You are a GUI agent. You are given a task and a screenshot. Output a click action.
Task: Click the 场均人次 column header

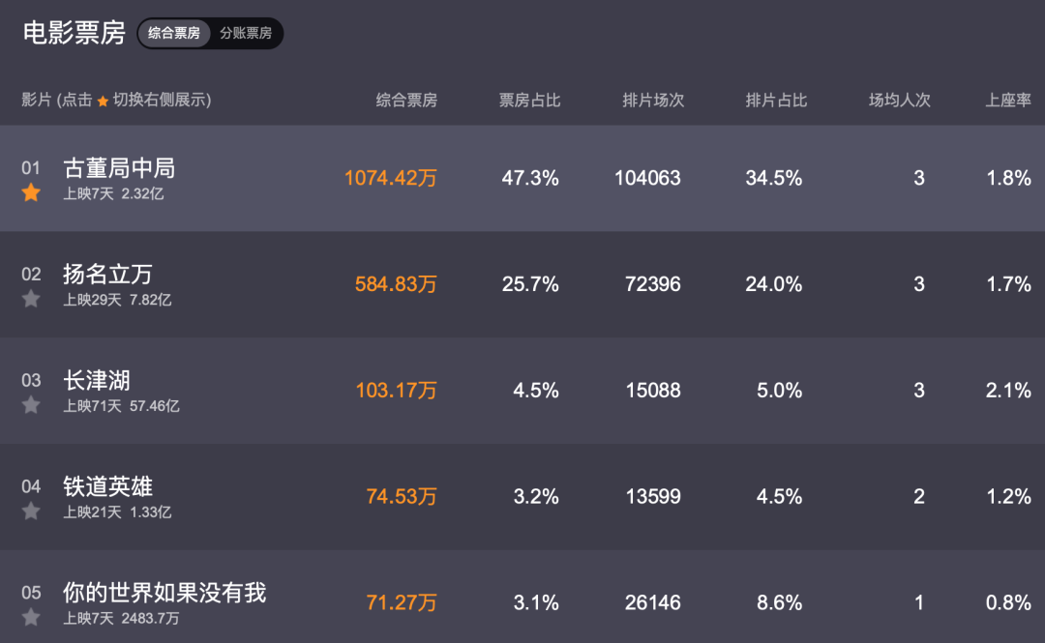(900, 101)
